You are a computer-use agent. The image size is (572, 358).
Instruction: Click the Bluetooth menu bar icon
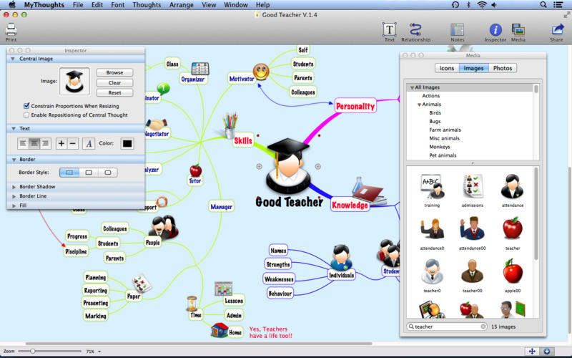tap(469, 5)
